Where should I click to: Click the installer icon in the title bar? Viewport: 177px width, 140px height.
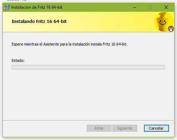pos(7,7)
